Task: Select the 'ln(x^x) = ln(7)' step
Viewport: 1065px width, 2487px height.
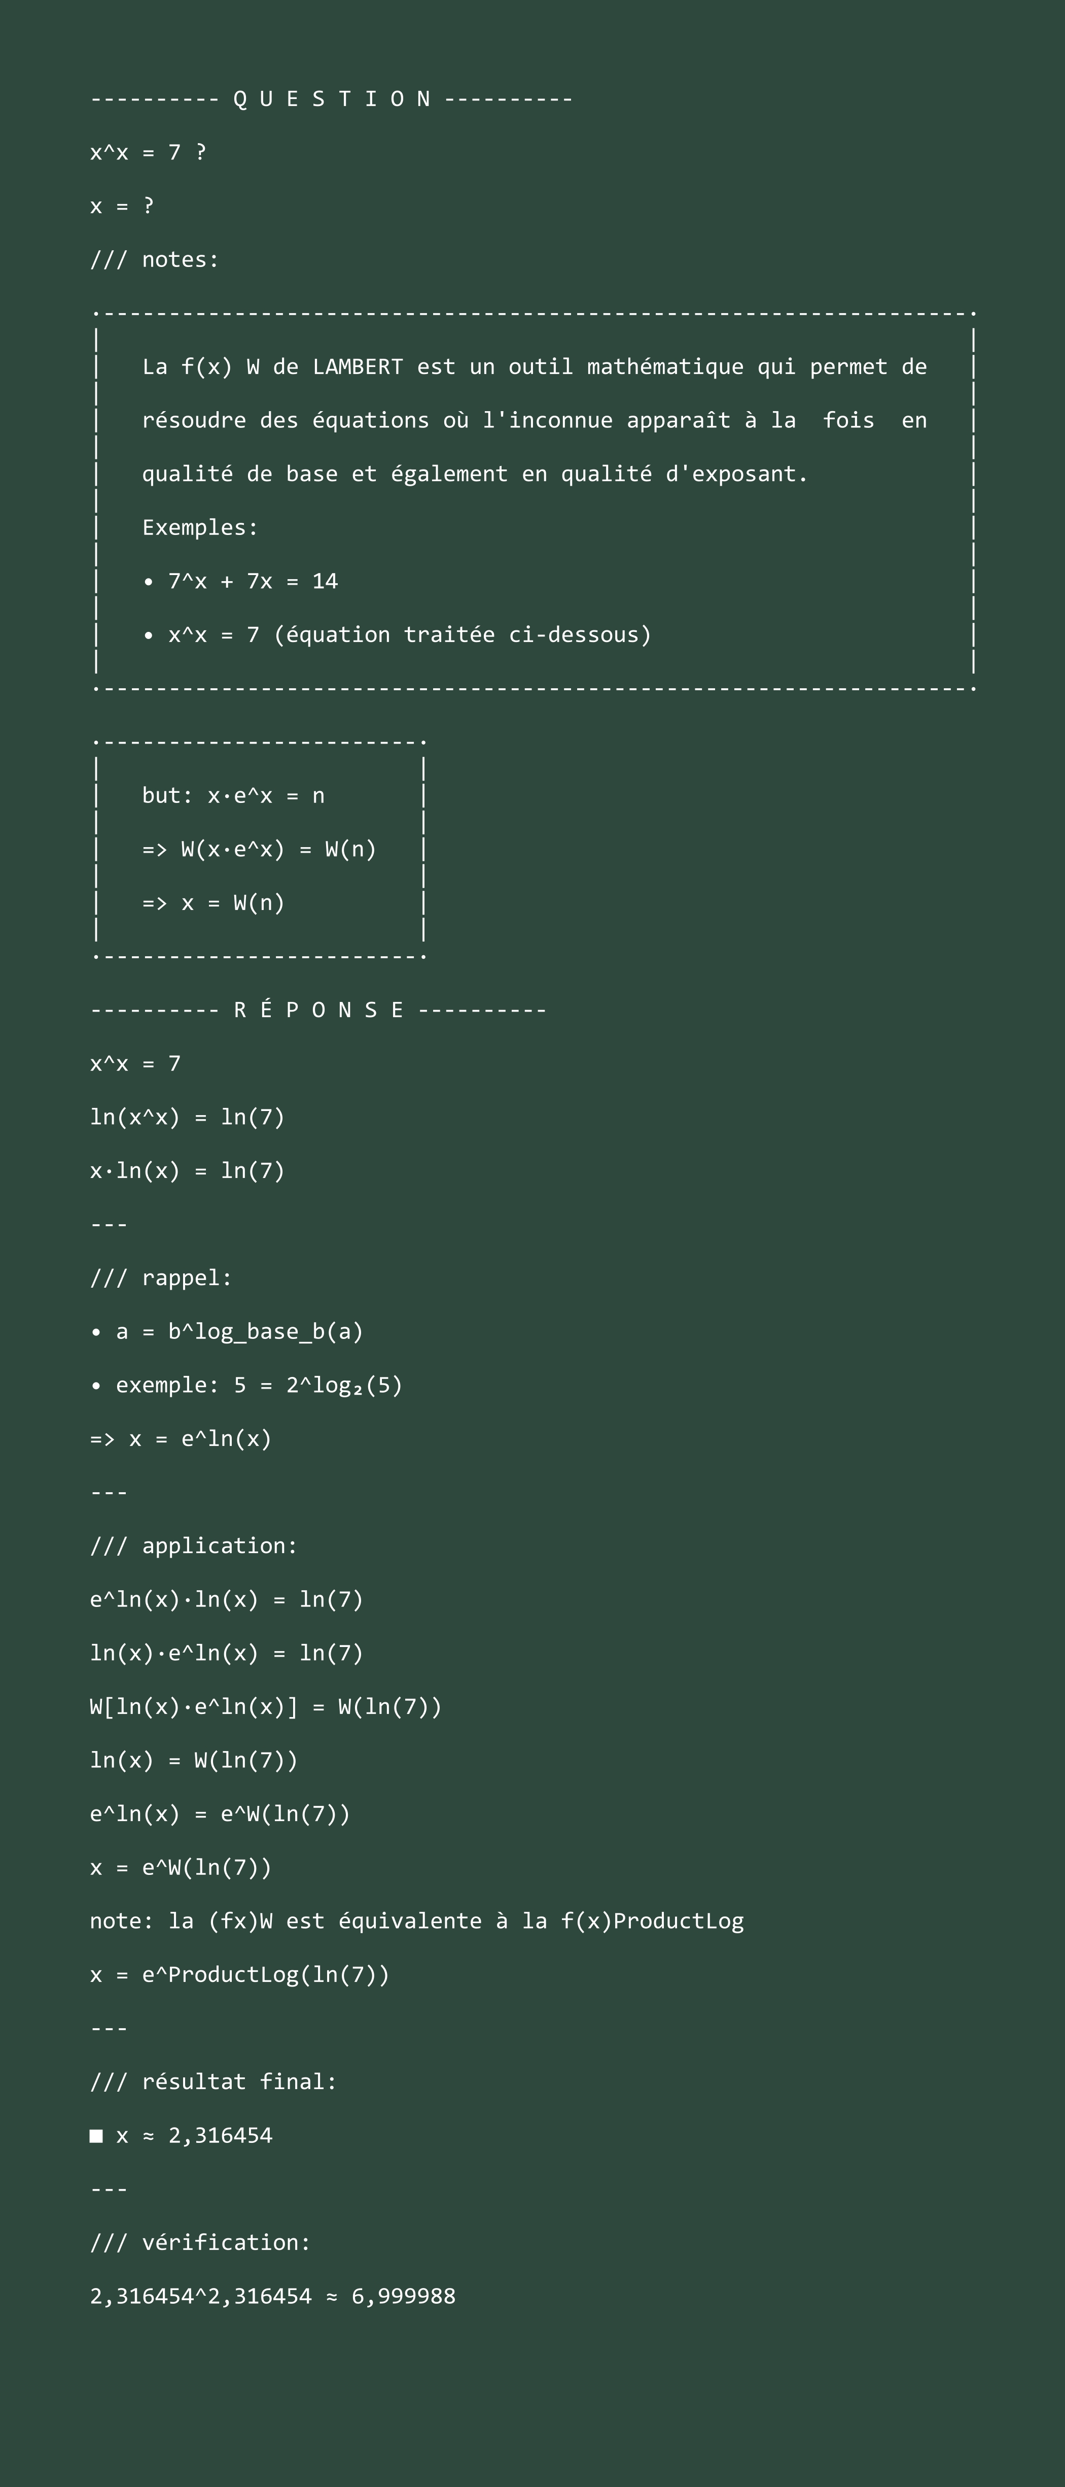Action: point(187,1117)
